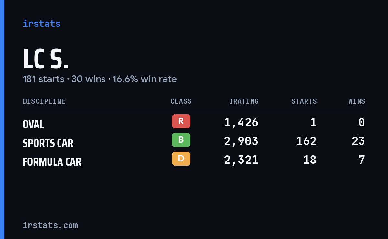Click the irstats logo link
388x239 pixels.
pyautogui.click(x=41, y=24)
